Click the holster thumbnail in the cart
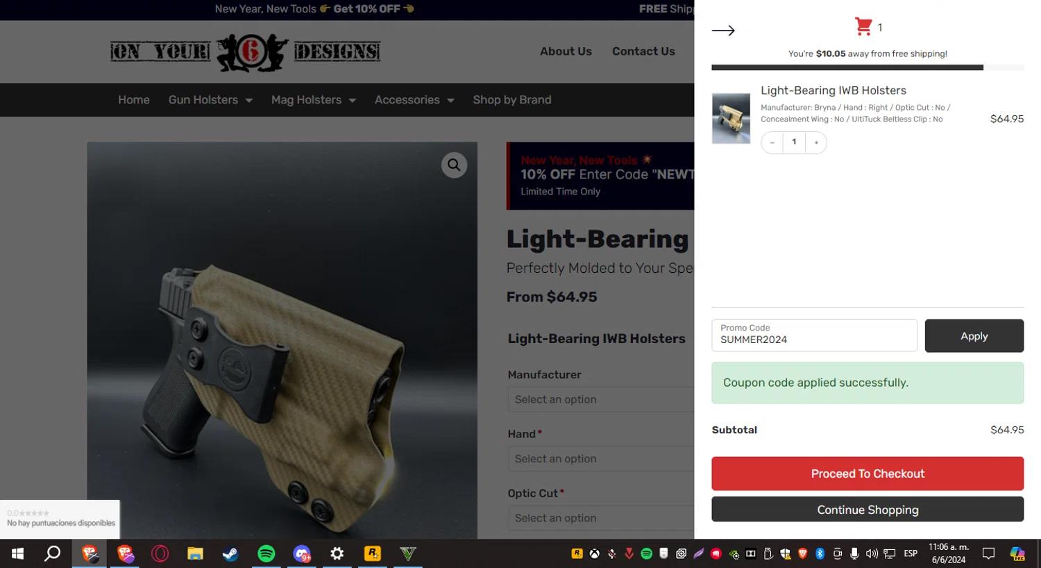The image size is (1041, 568). click(731, 119)
